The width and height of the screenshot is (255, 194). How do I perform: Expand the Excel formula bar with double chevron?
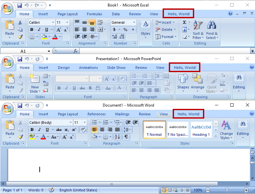252,51
